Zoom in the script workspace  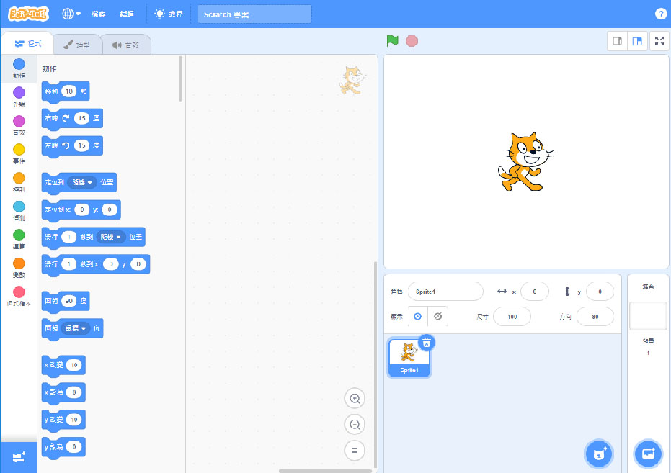pos(355,399)
